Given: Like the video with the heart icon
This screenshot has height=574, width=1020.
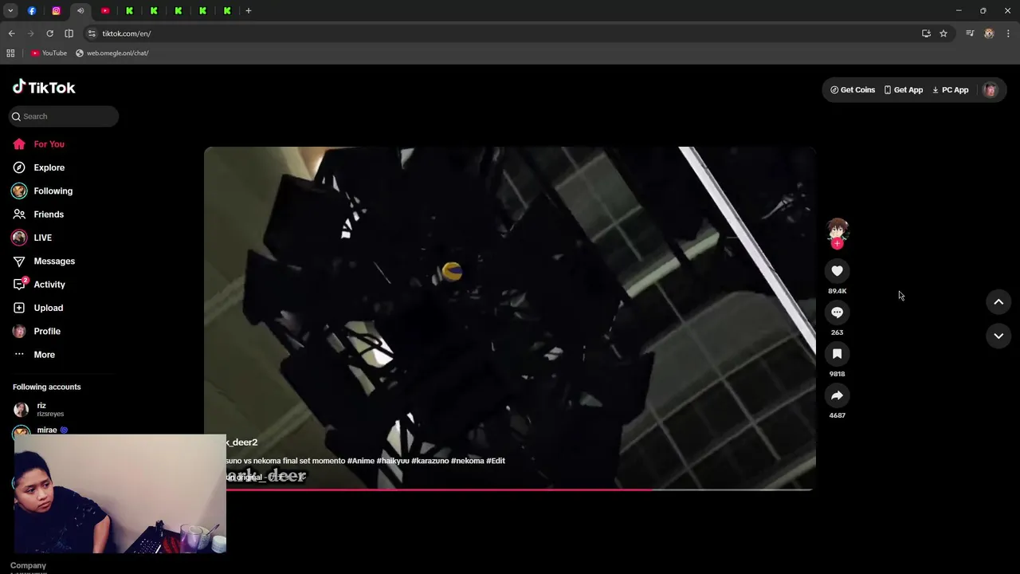Looking at the screenshot, I should coord(837,271).
